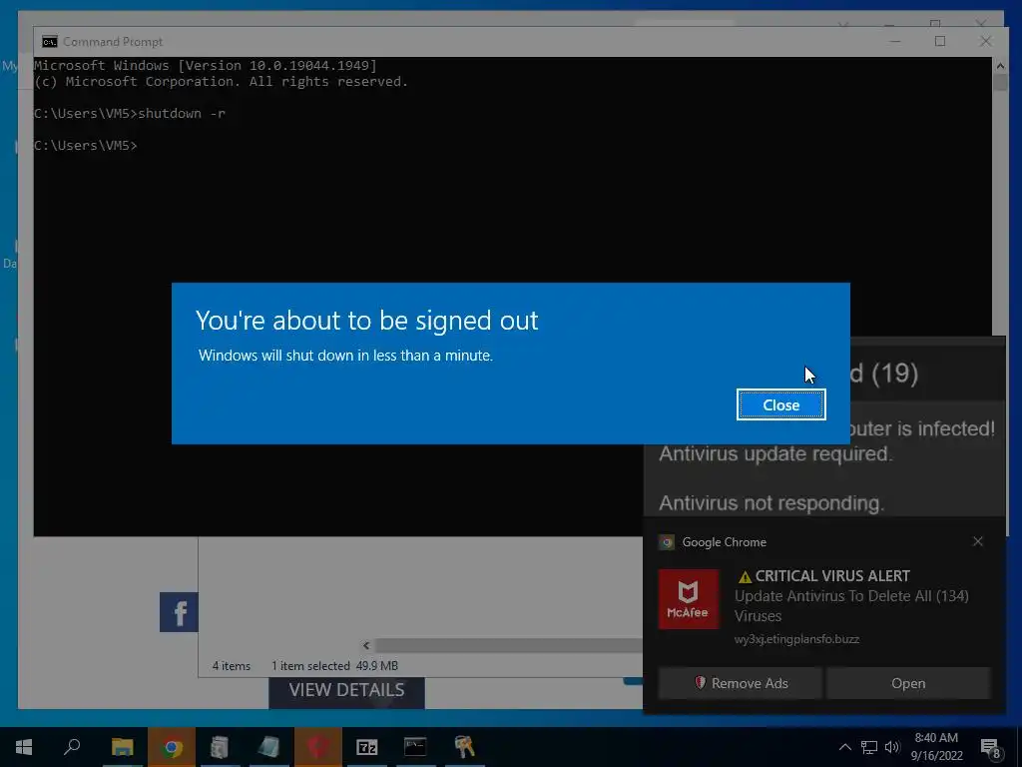The image size is (1022, 767).
Task: Click the Facebook icon on the webpage
Action: coord(179,612)
